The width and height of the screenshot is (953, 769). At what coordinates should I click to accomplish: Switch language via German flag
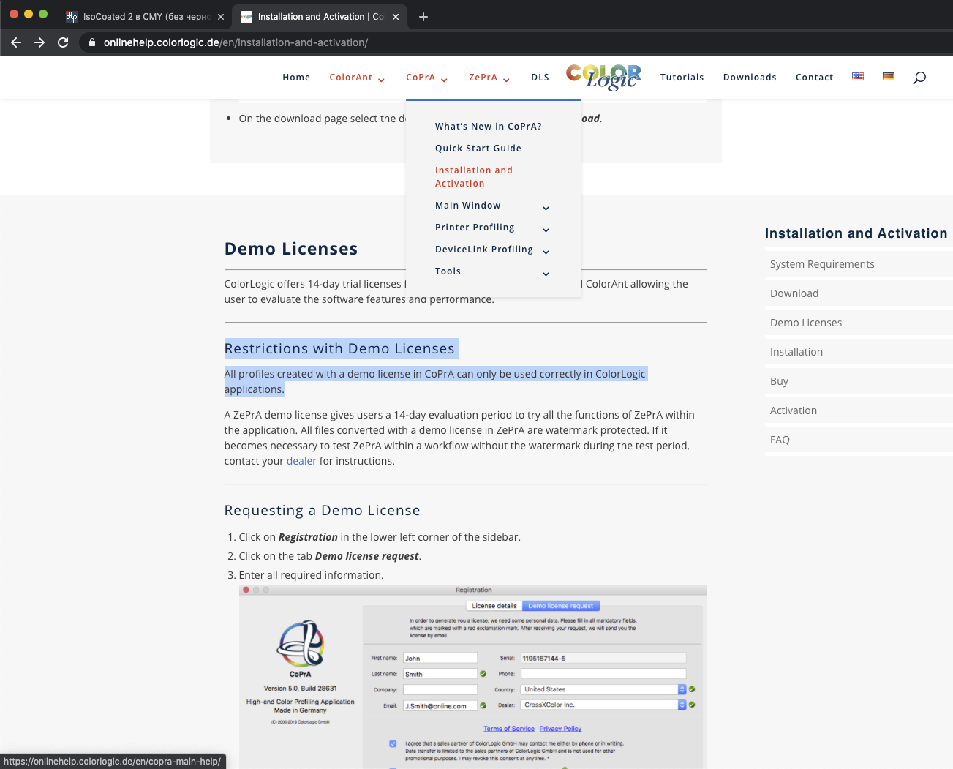[889, 76]
